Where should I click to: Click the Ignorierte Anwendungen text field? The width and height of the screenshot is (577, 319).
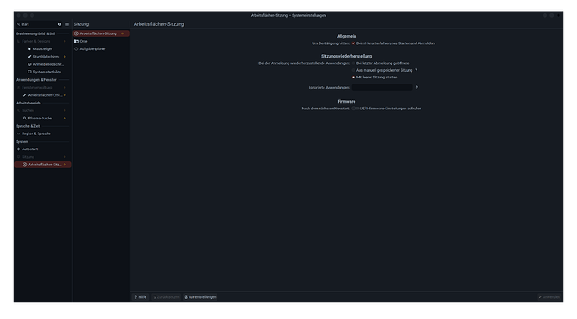point(382,88)
